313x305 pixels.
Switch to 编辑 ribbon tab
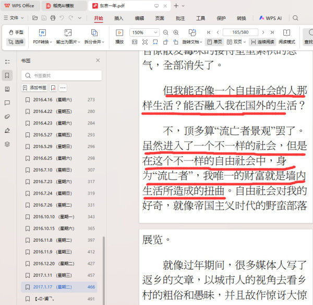coord(139,18)
